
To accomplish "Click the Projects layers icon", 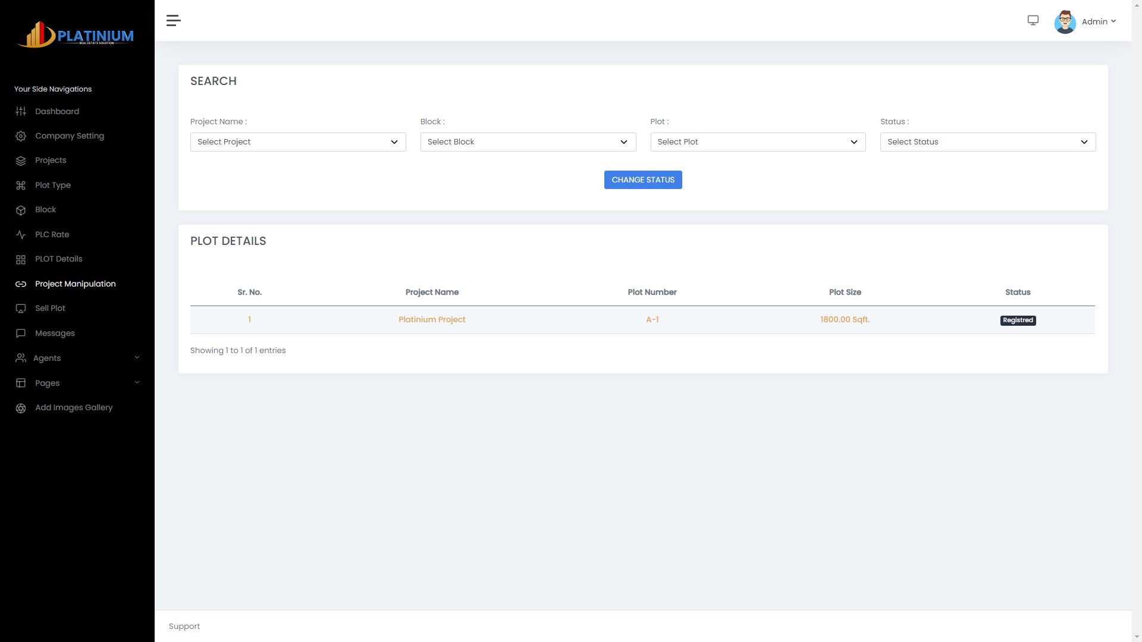I will point(21,160).
